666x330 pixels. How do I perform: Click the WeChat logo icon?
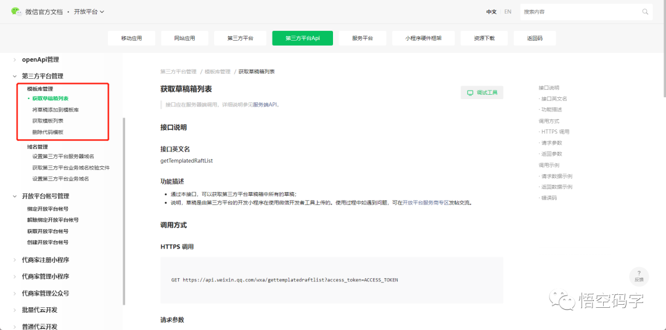tap(16, 12)
